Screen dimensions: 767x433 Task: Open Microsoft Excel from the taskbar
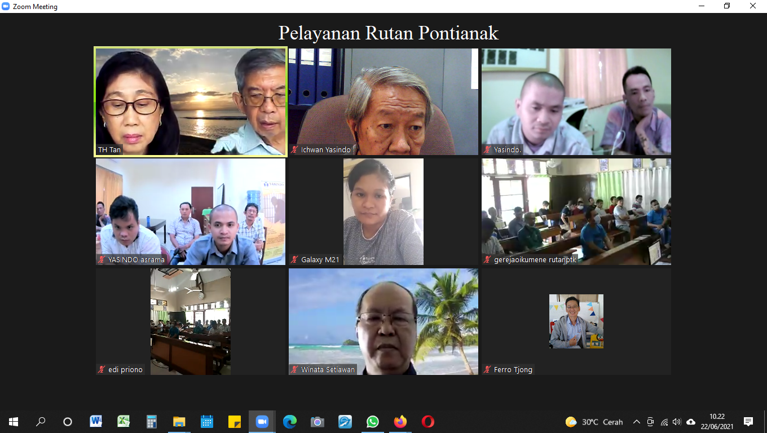point(124,422)
